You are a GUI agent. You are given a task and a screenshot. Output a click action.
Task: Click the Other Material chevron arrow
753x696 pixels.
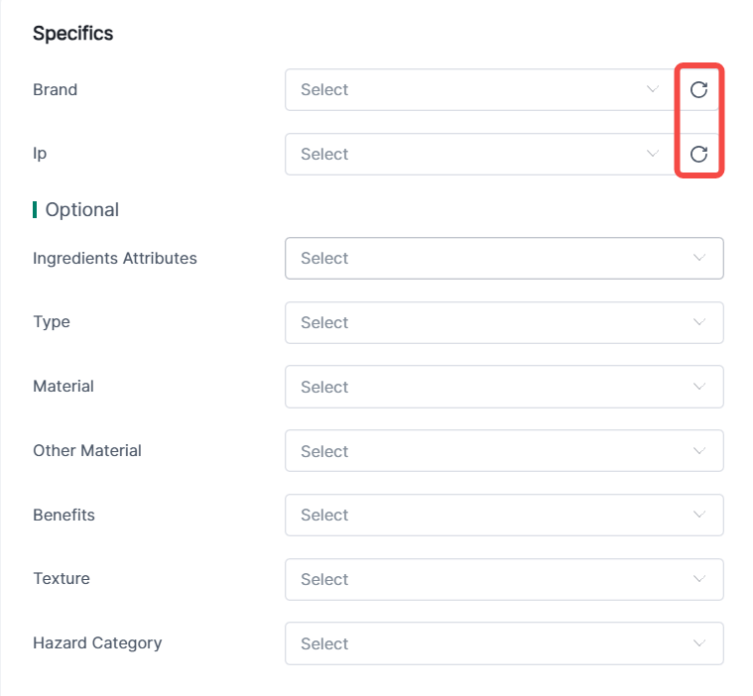pyautogui.click(x=699, y=451)
